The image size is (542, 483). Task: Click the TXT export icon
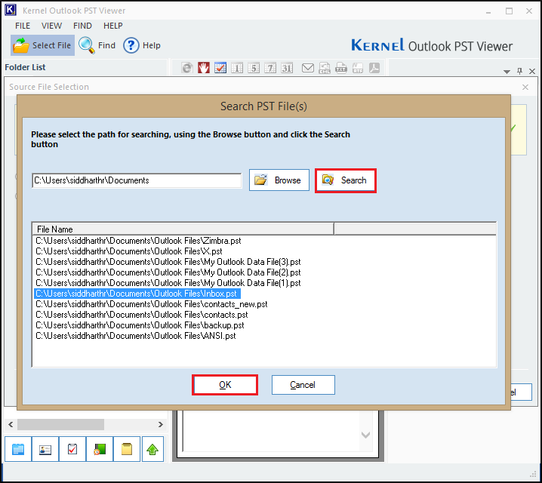coord(340,68)
